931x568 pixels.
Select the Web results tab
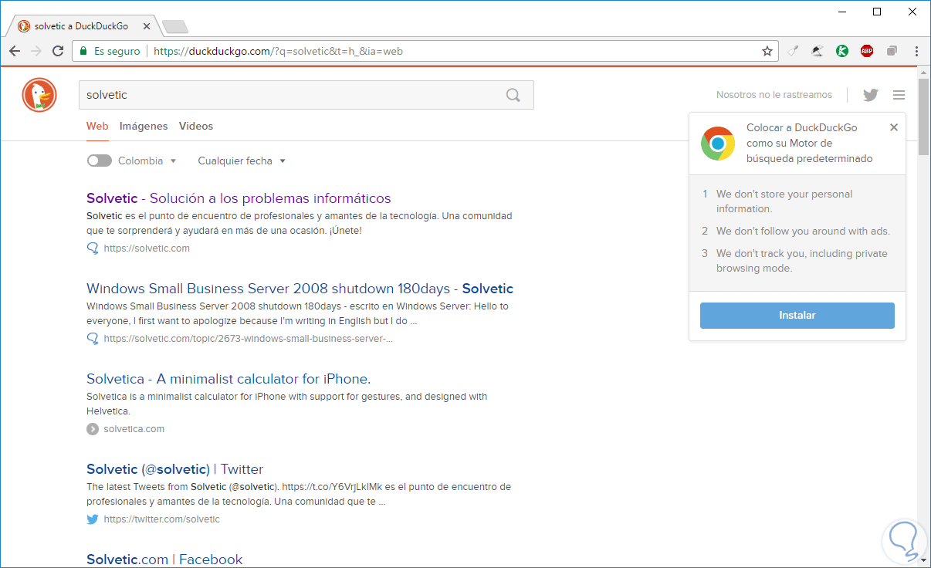coord(97,126)
